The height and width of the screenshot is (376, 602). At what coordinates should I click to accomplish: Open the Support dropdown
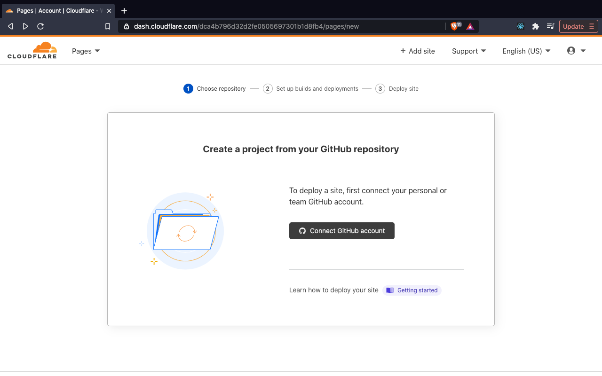[x=468, y=51]
